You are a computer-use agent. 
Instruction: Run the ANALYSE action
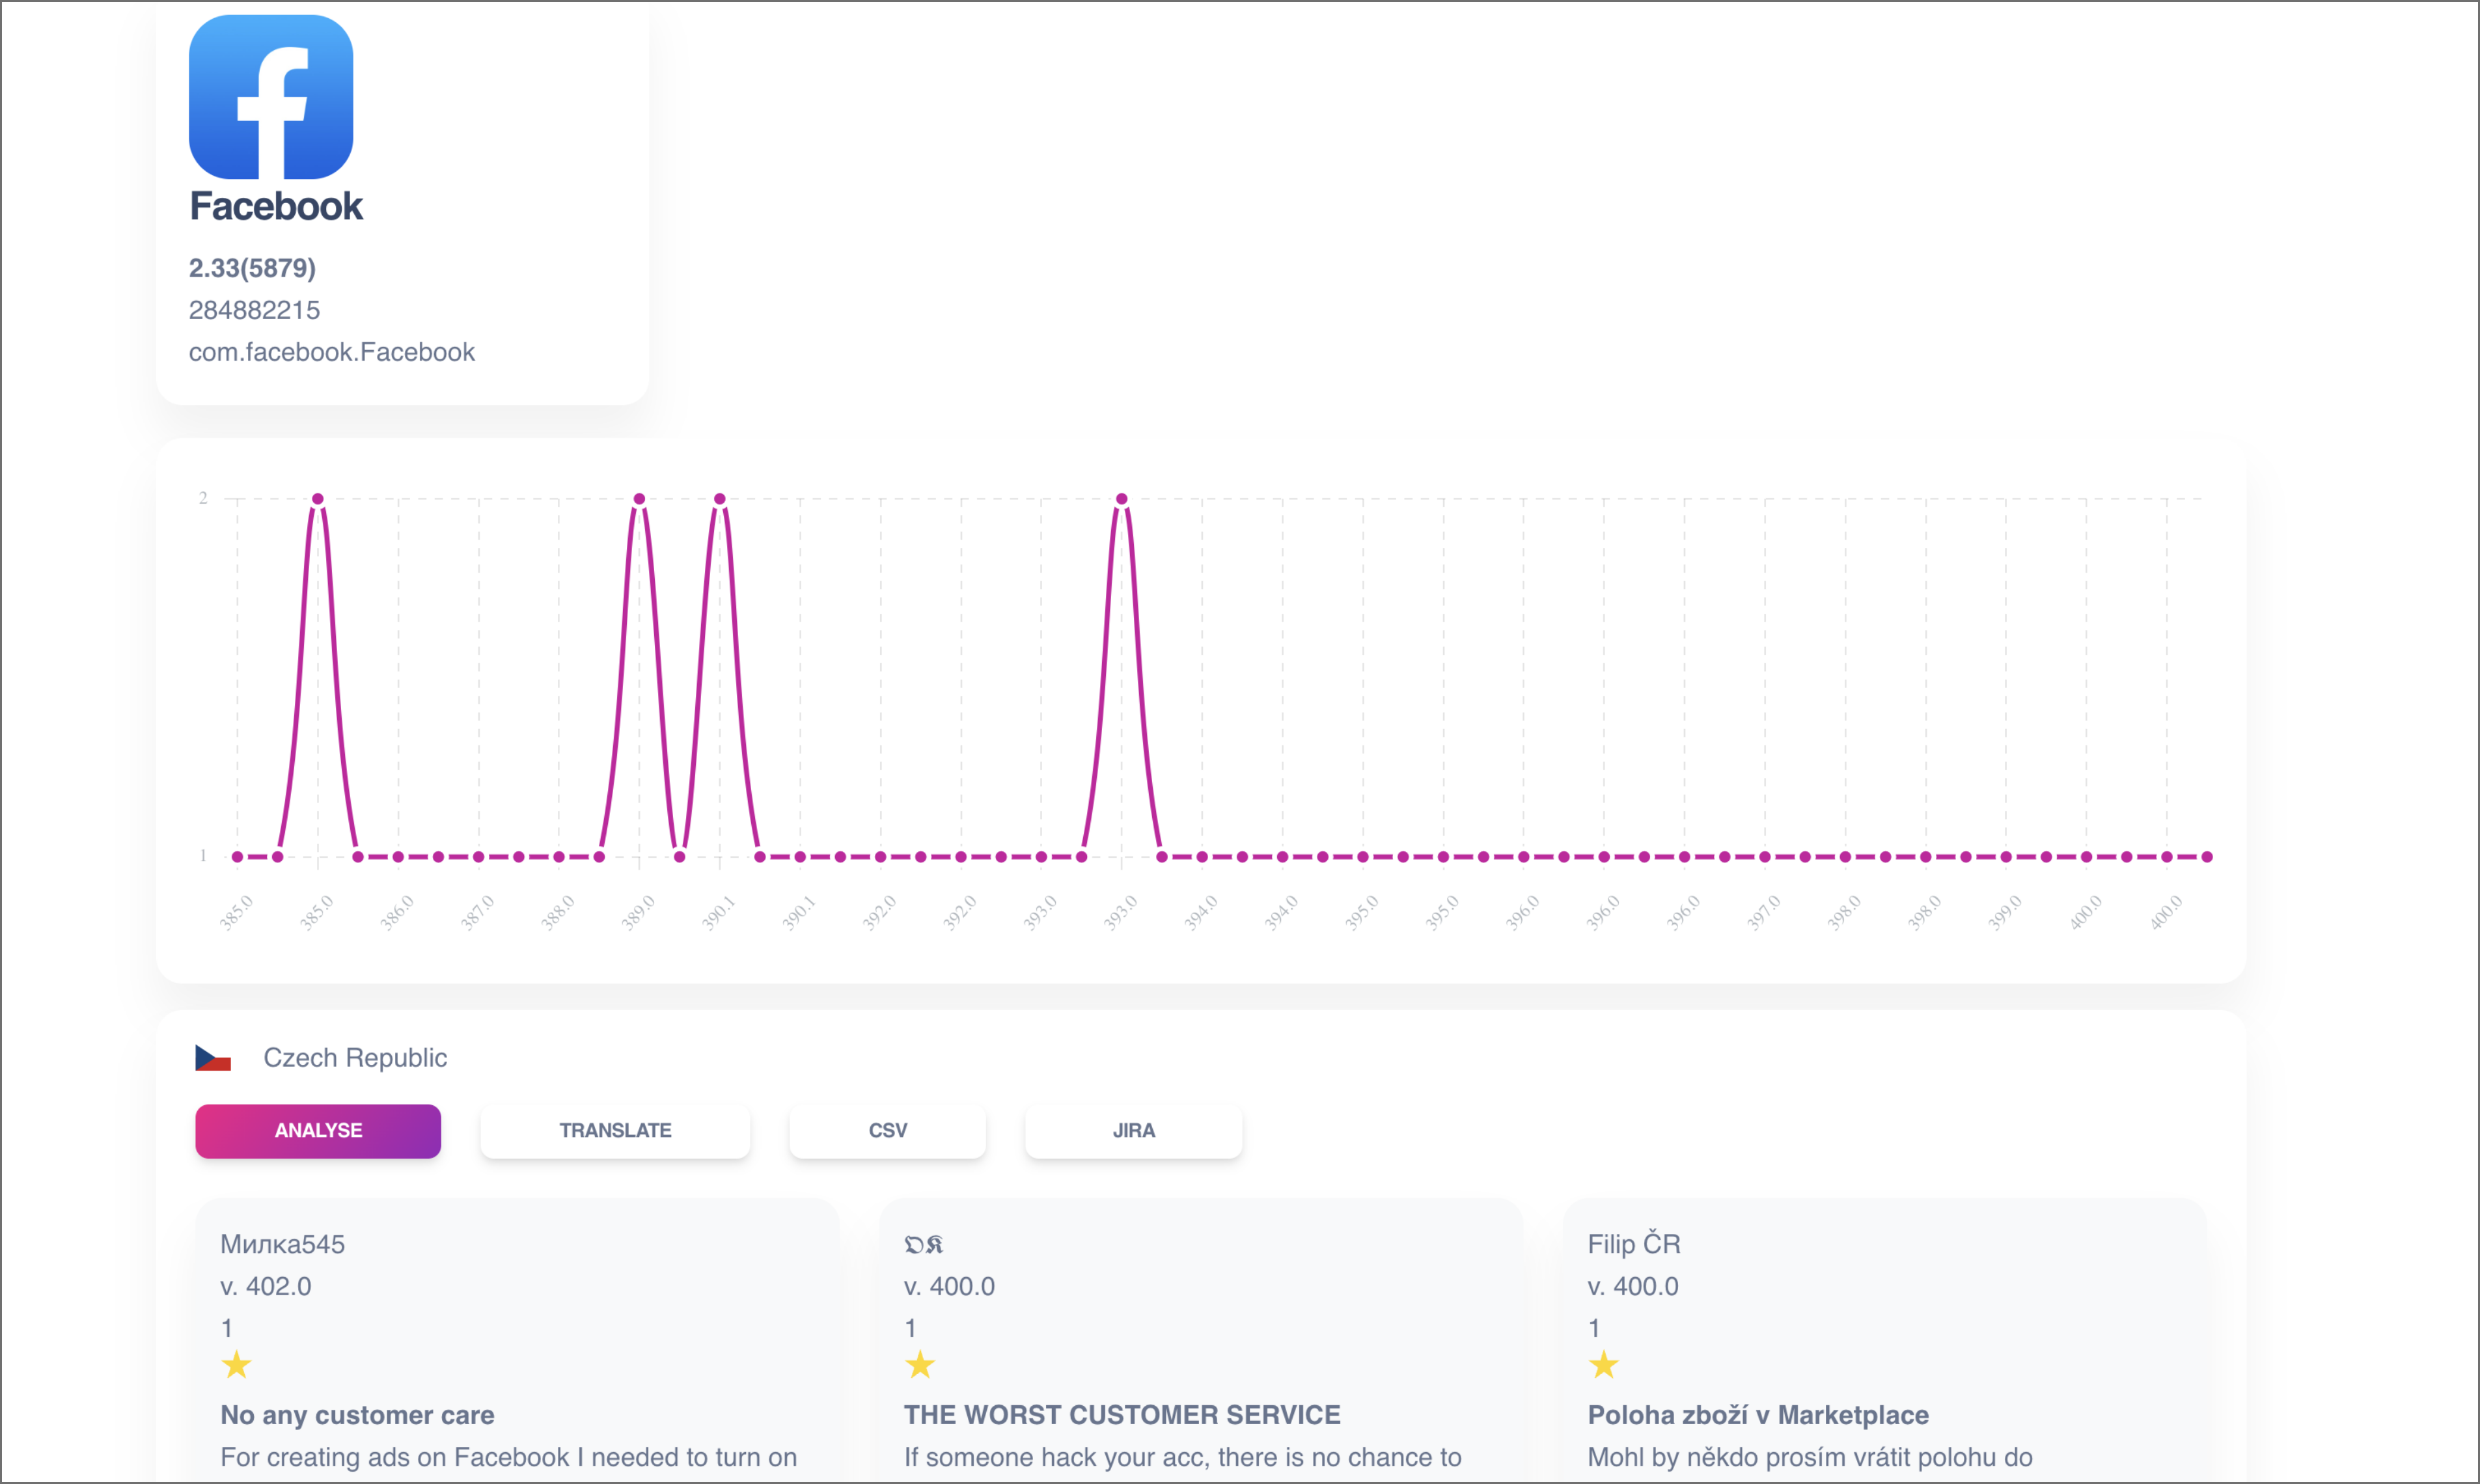[318, 1131]
